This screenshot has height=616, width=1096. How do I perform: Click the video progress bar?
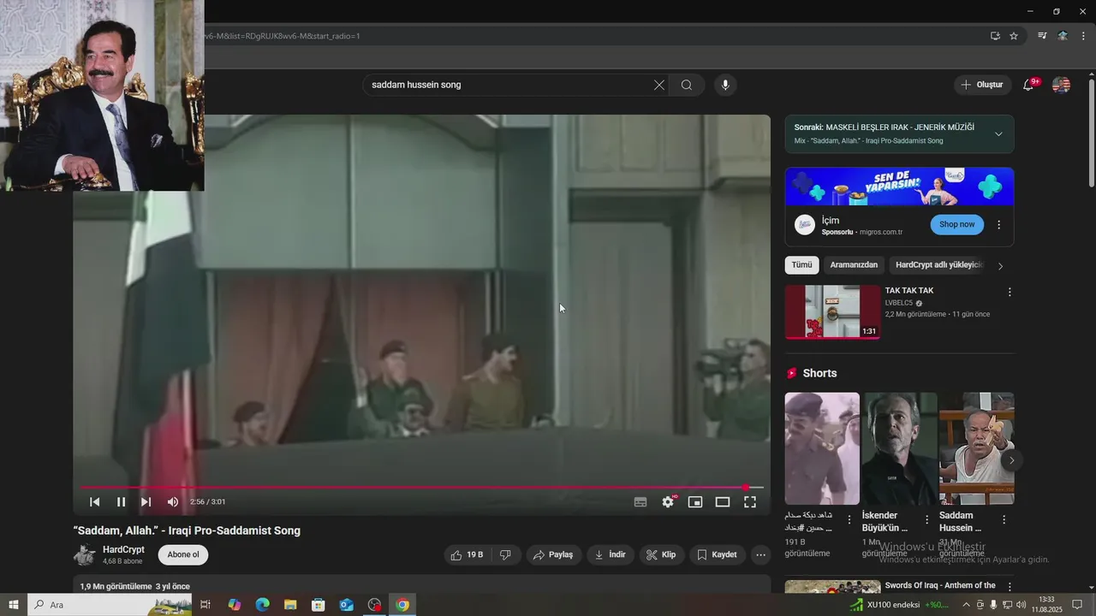pyautogui.click(x=422, y=488)
